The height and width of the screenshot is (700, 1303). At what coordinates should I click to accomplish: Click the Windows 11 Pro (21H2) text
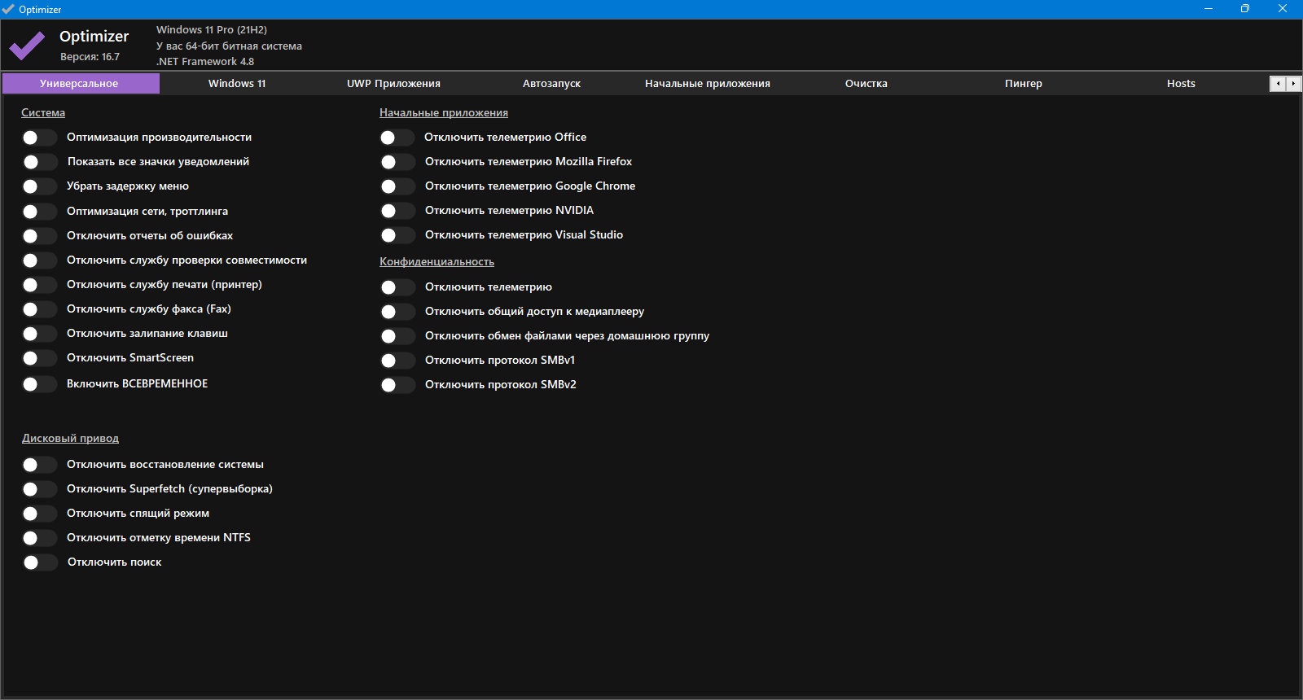pyautogui.click(x=212, y=30)
